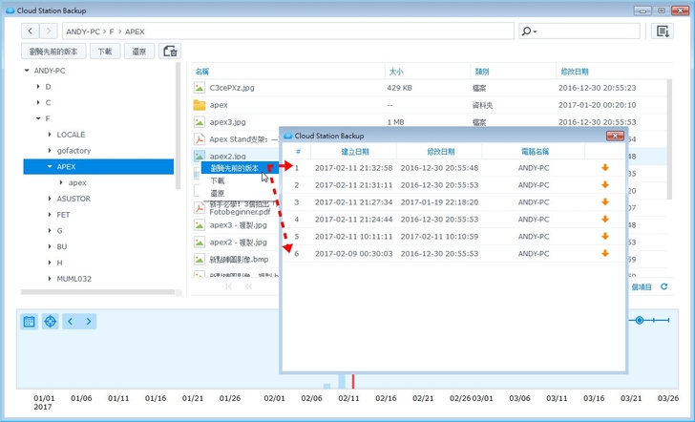The width and height of the screenshot is (695, 422).
Task: Expand the ASUSTOR folder node
Action: tap(49, 199)
